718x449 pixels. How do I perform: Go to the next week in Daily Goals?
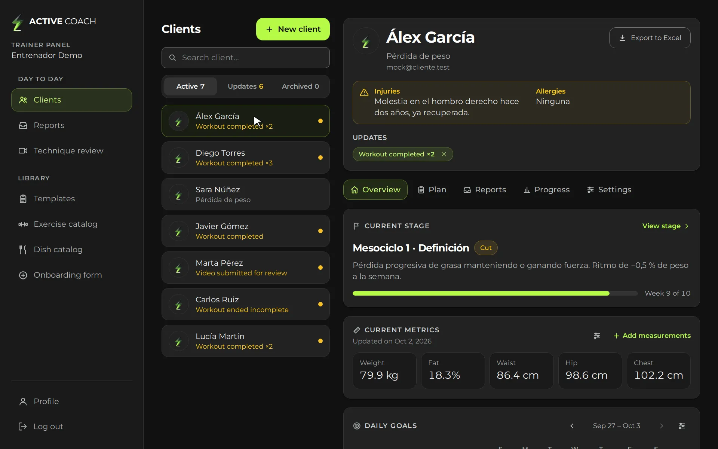coord(662,426)
